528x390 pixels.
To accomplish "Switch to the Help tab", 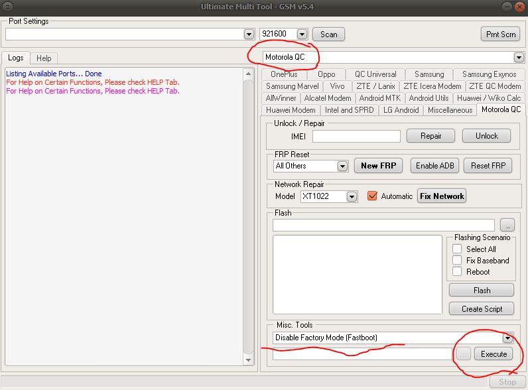I will pyautogui.click(x=44, y=58).
